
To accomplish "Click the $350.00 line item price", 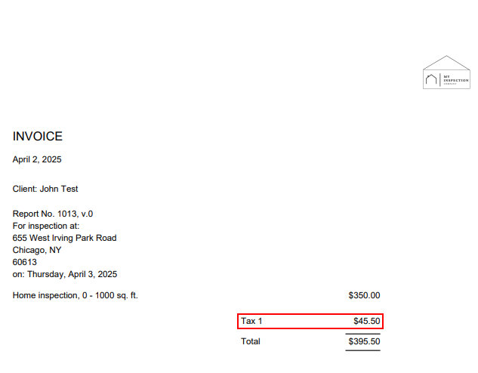I will tap(364, 295).
